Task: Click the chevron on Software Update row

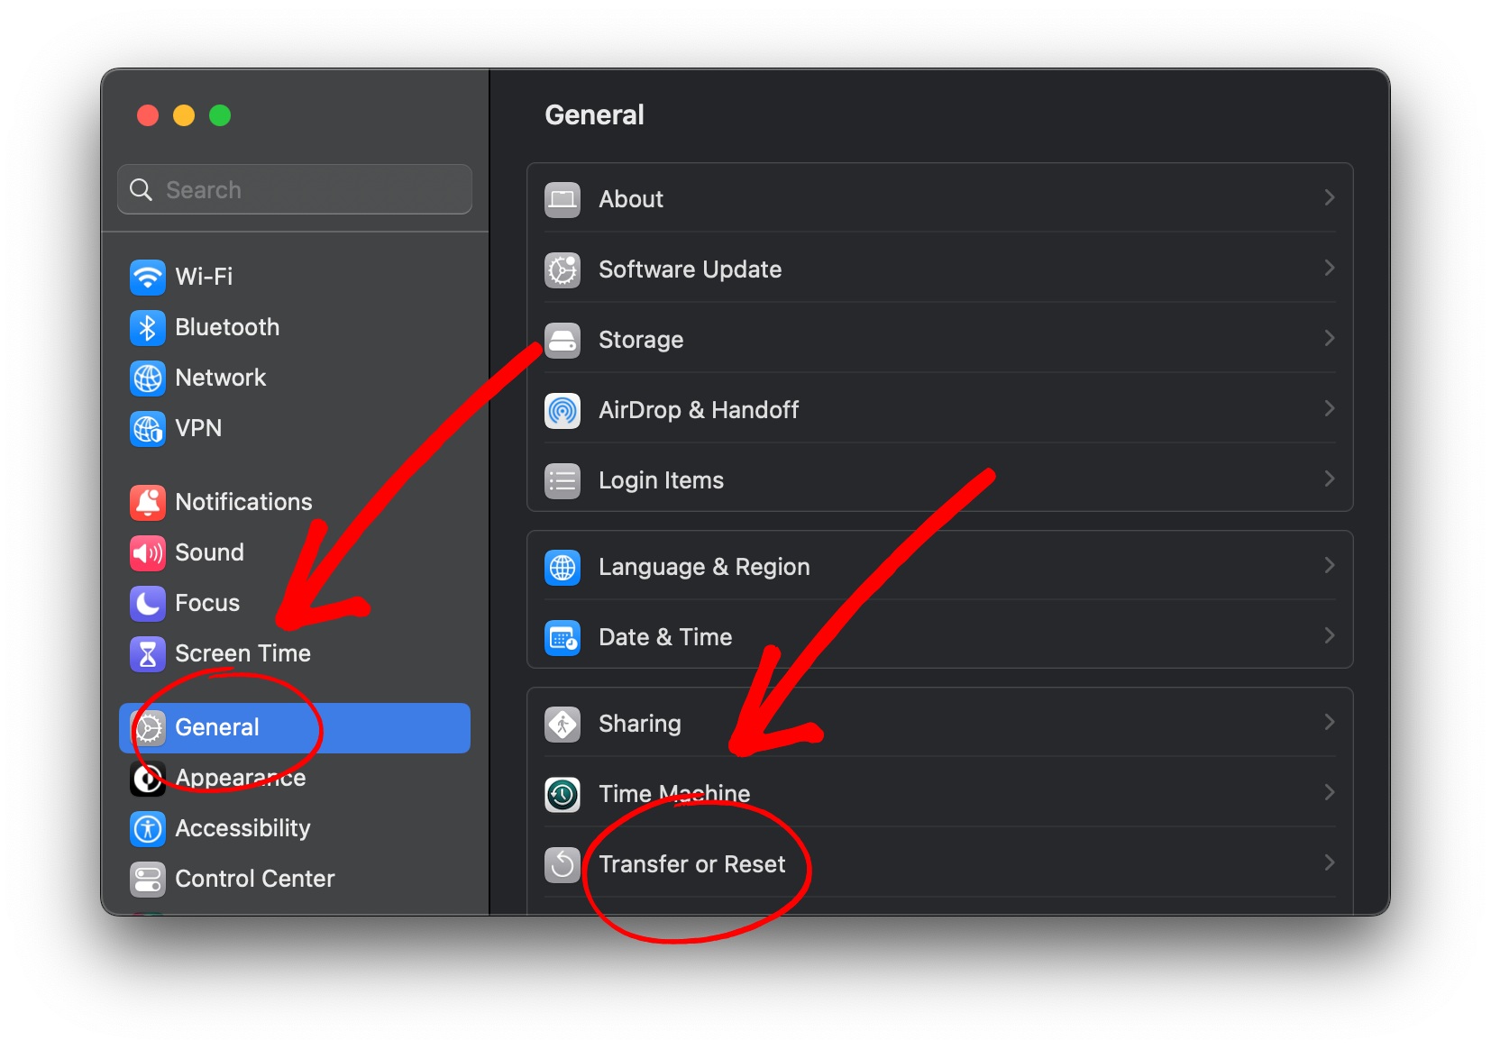Action: click(1330, 268)
